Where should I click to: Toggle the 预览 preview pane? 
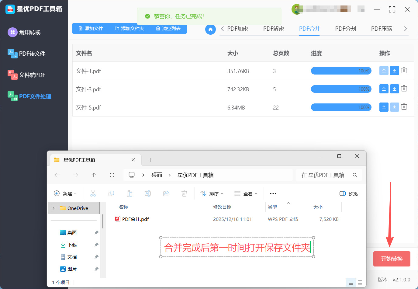349,193
